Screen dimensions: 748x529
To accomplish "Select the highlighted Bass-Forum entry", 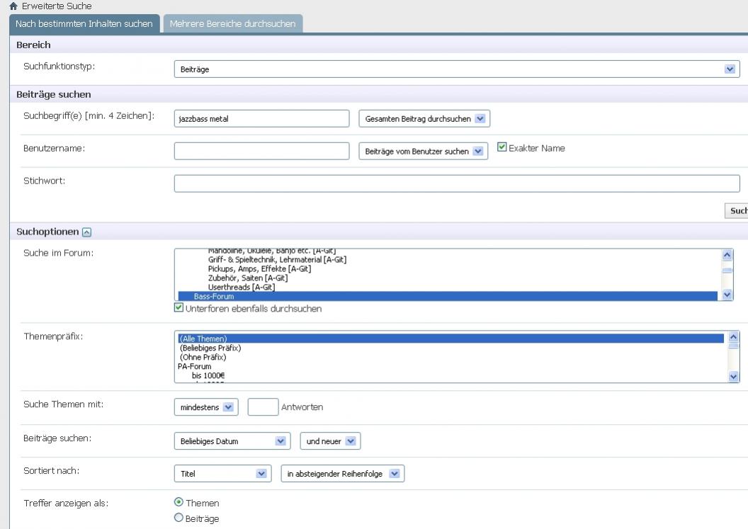I will point(448,296).
